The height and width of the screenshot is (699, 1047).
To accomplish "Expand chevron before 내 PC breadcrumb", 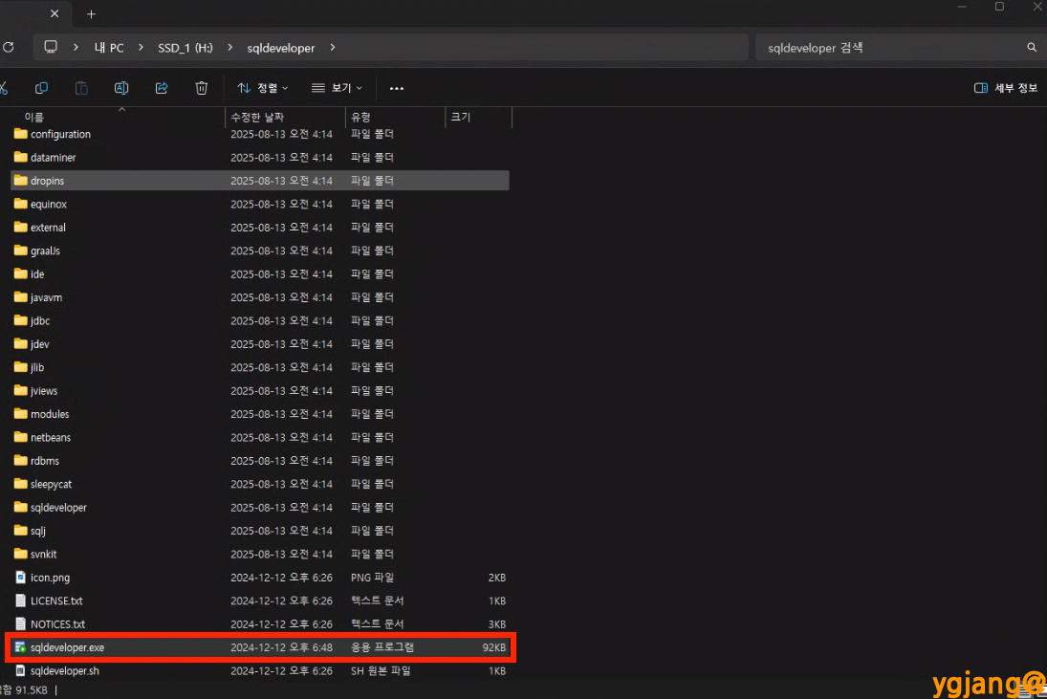I will 76,48.
